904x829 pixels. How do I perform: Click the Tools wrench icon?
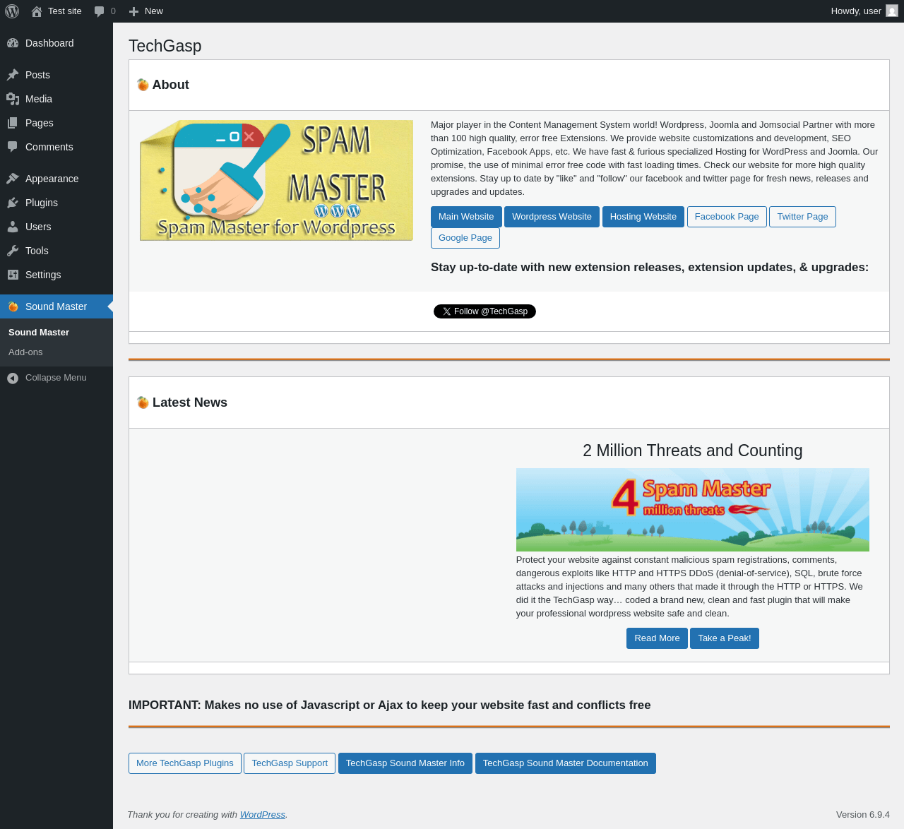(13, 251)
